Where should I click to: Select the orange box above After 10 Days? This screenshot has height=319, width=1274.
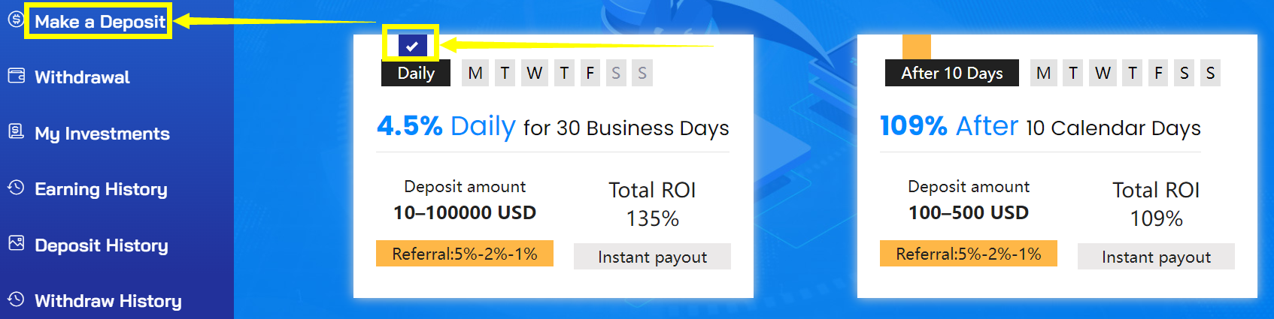(x=916, y=47)
